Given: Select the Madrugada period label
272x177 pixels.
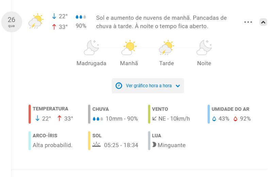Looking at the screenshot, I should pyautogui.click(x=91, y=63).
